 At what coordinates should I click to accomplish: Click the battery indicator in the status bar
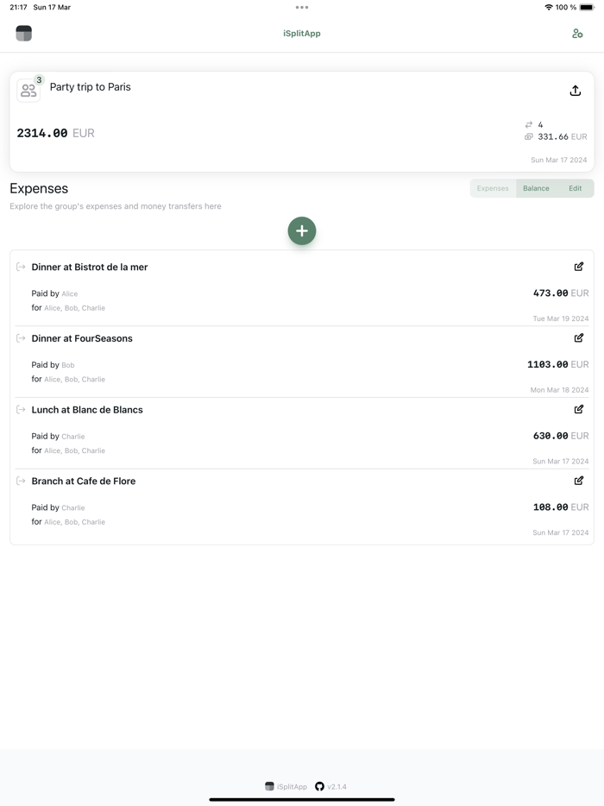(x=587, y=7)
